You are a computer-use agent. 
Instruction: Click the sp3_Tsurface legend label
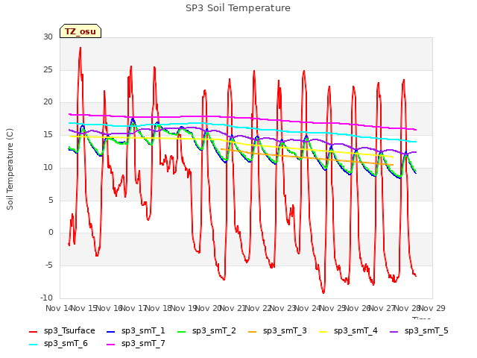[x=69, y=330]
